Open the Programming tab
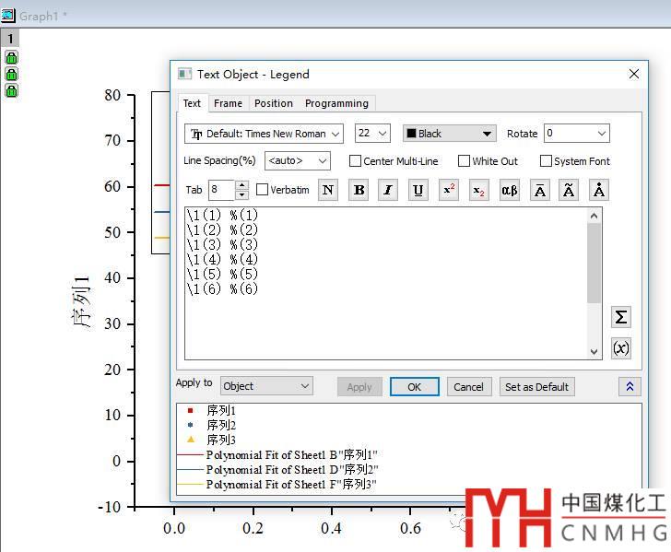671x552 pixels. (336, 103)
